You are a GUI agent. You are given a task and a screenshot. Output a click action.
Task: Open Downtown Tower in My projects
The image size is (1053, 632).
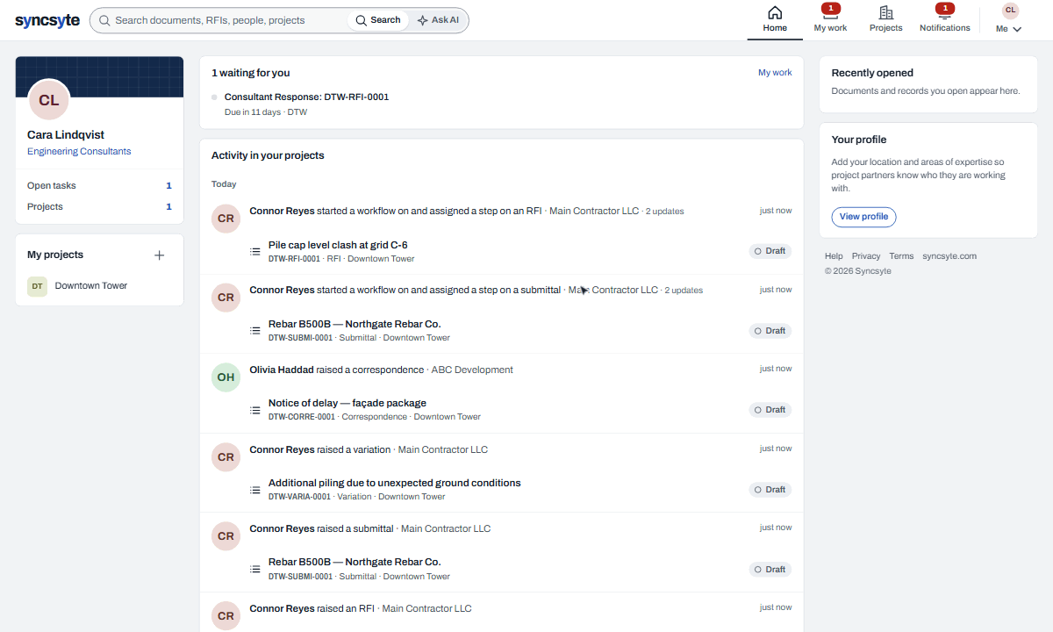click(x=91, y=285)
